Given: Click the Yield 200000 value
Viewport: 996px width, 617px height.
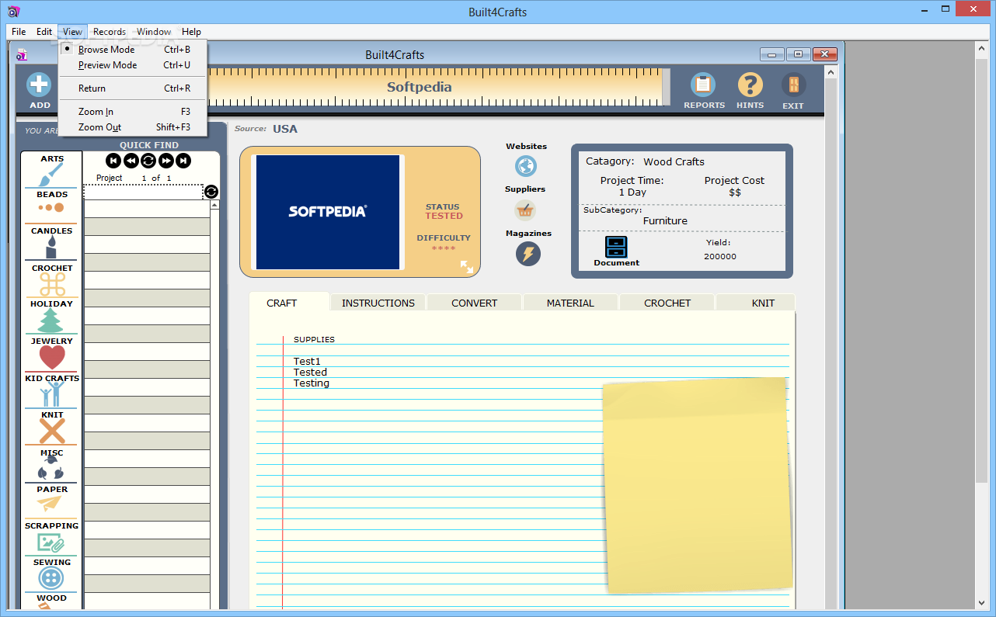Looking at the screenshot, I should tap(720, 256).
